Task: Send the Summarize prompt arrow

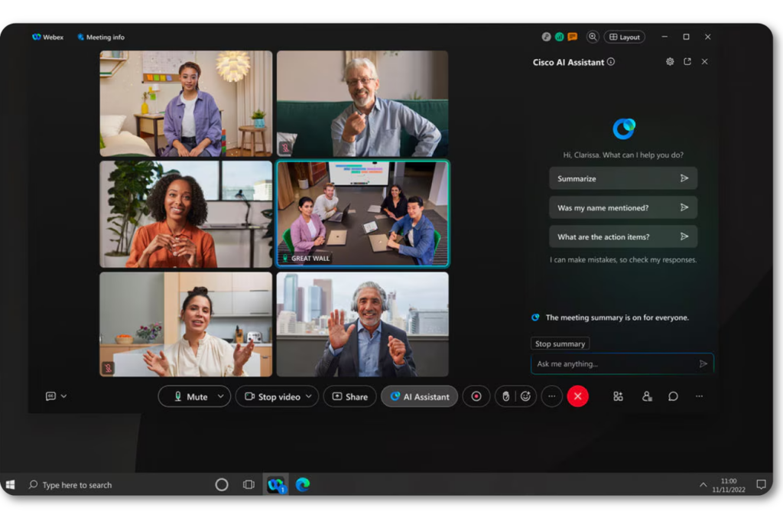Action: pyautogui.click(x=684, y=178)
